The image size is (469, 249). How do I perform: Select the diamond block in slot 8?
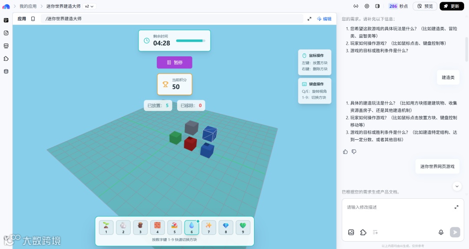click(226, 227)
